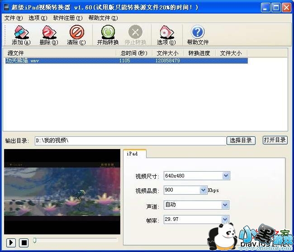Click the 源文件 column header
Screen dimensions: 294x252
[60, 53]
